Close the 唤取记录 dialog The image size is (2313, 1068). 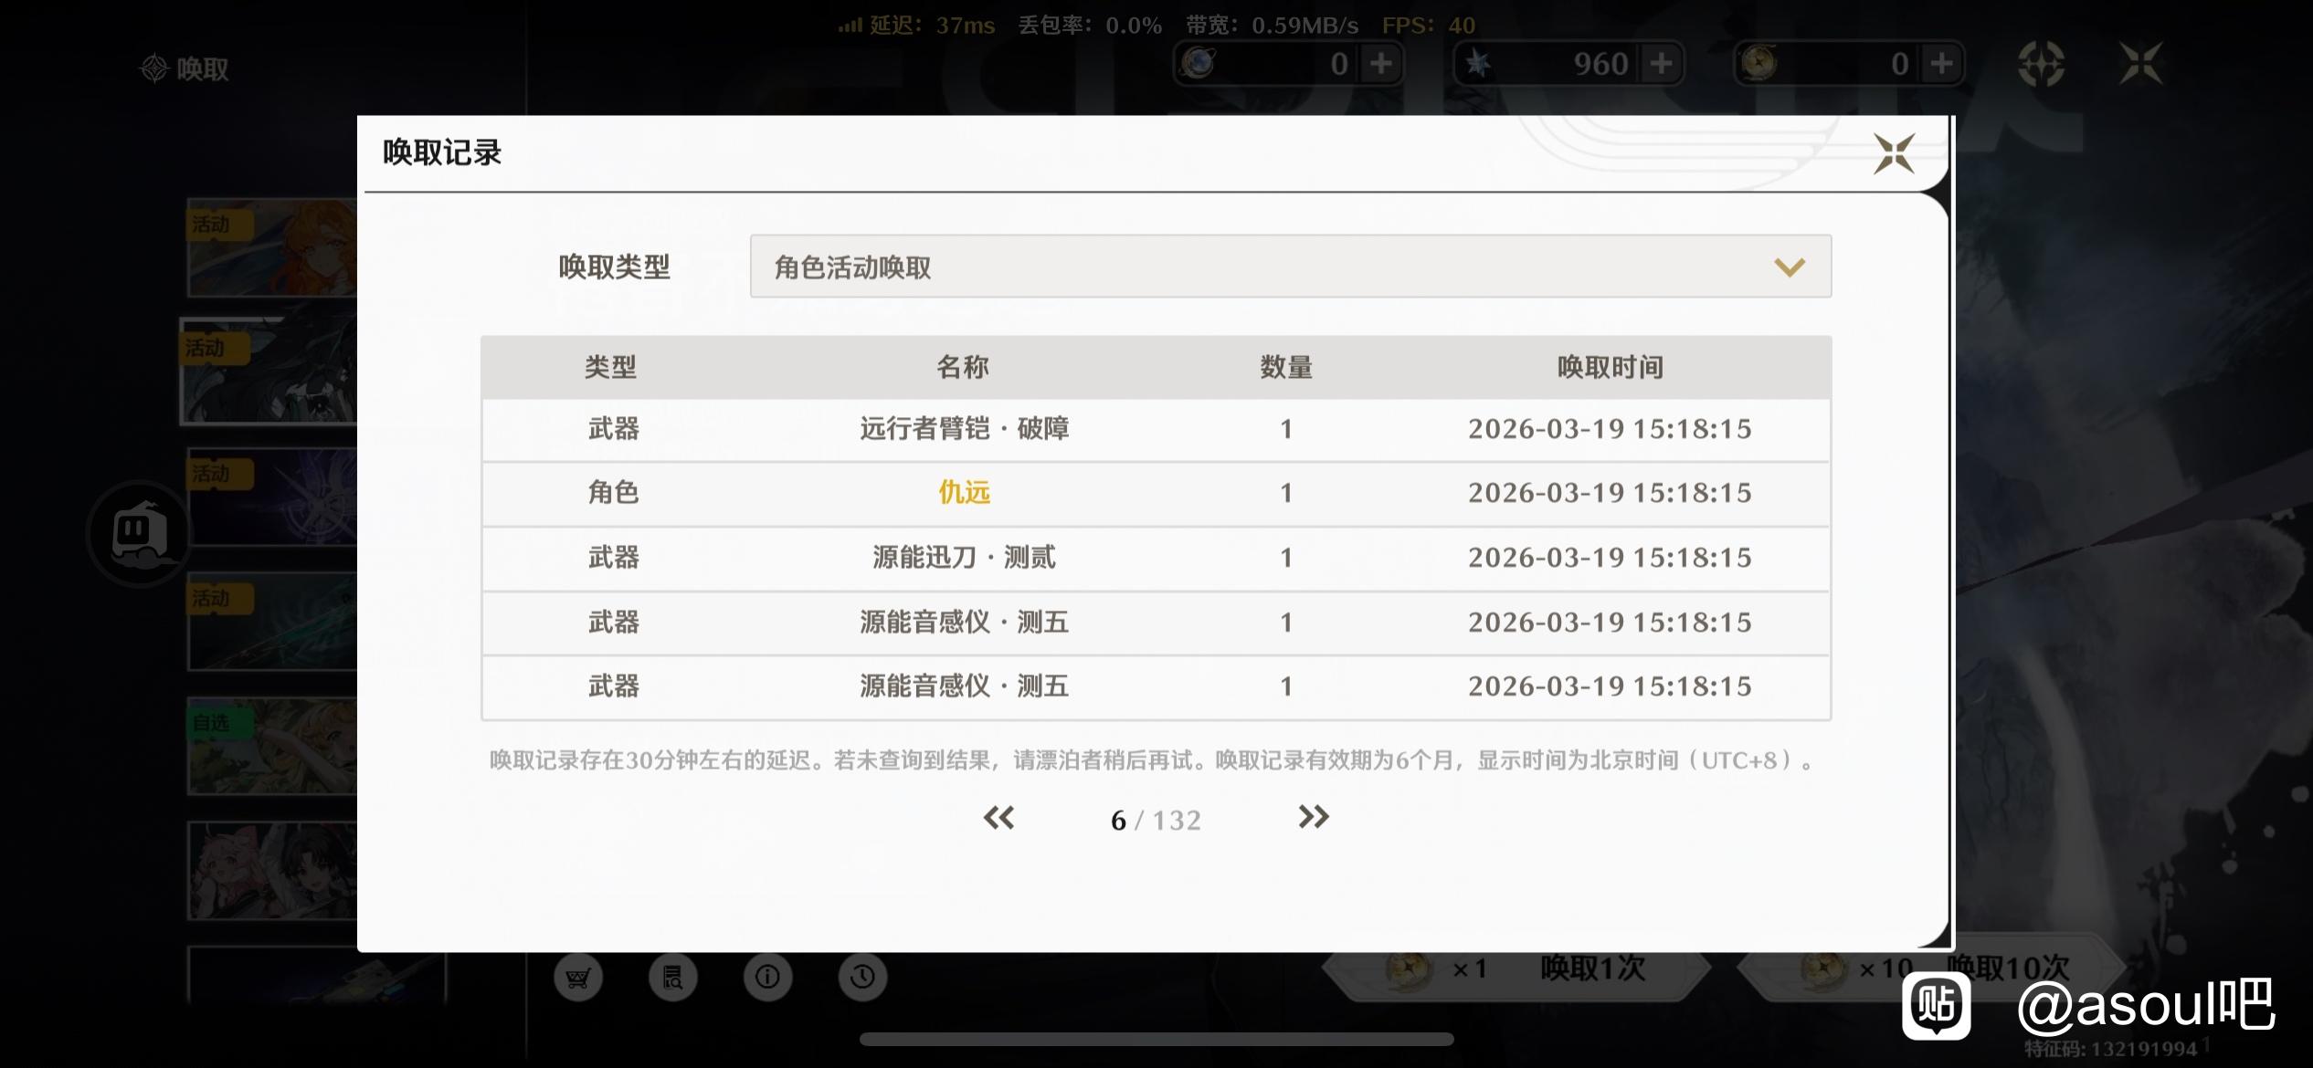(1894, 152)
